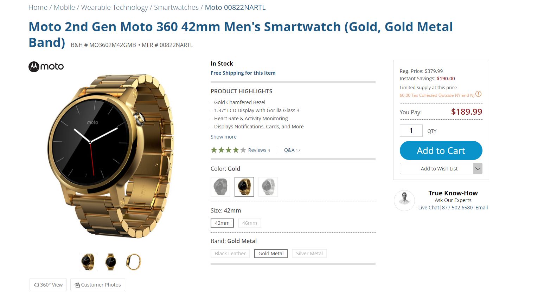Select the silver watch color swatch
544x296 pixels.
268,187
